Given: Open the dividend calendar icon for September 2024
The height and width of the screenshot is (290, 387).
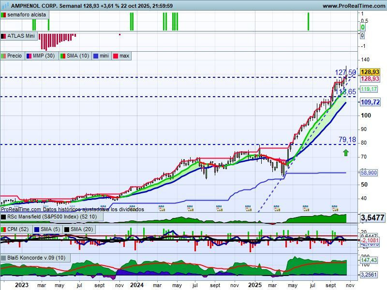Looking at the screenshot, I should (219, 208).
